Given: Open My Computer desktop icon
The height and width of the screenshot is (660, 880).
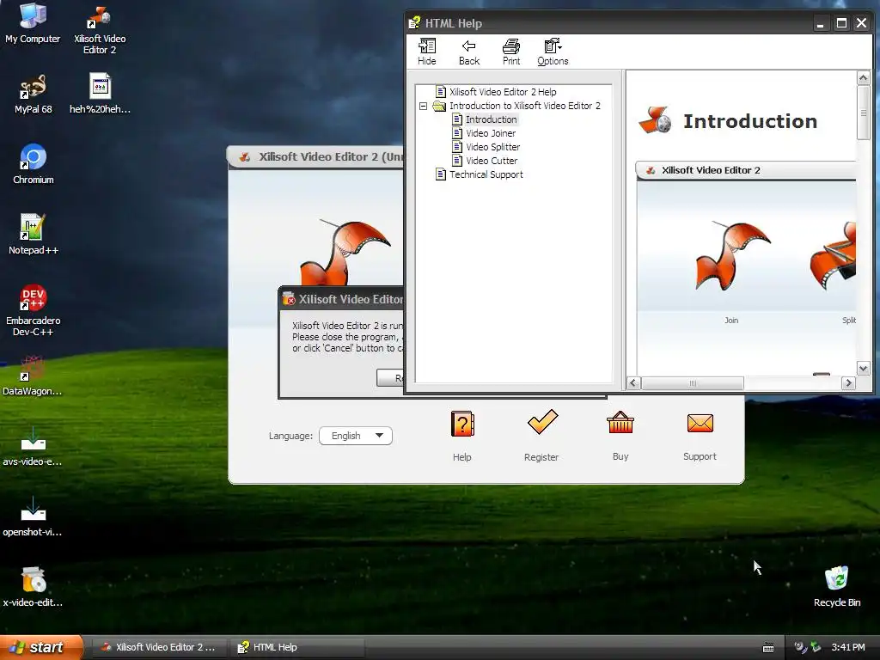Looking at the screenshot, I should tap(33, 23).
